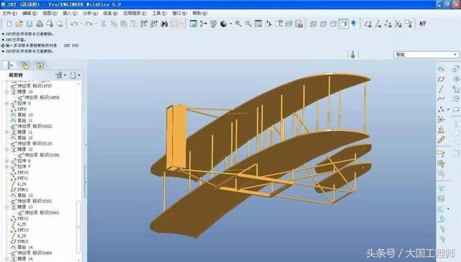
Task: Open the 智能 selection filter dropdown
Action: 426,55
